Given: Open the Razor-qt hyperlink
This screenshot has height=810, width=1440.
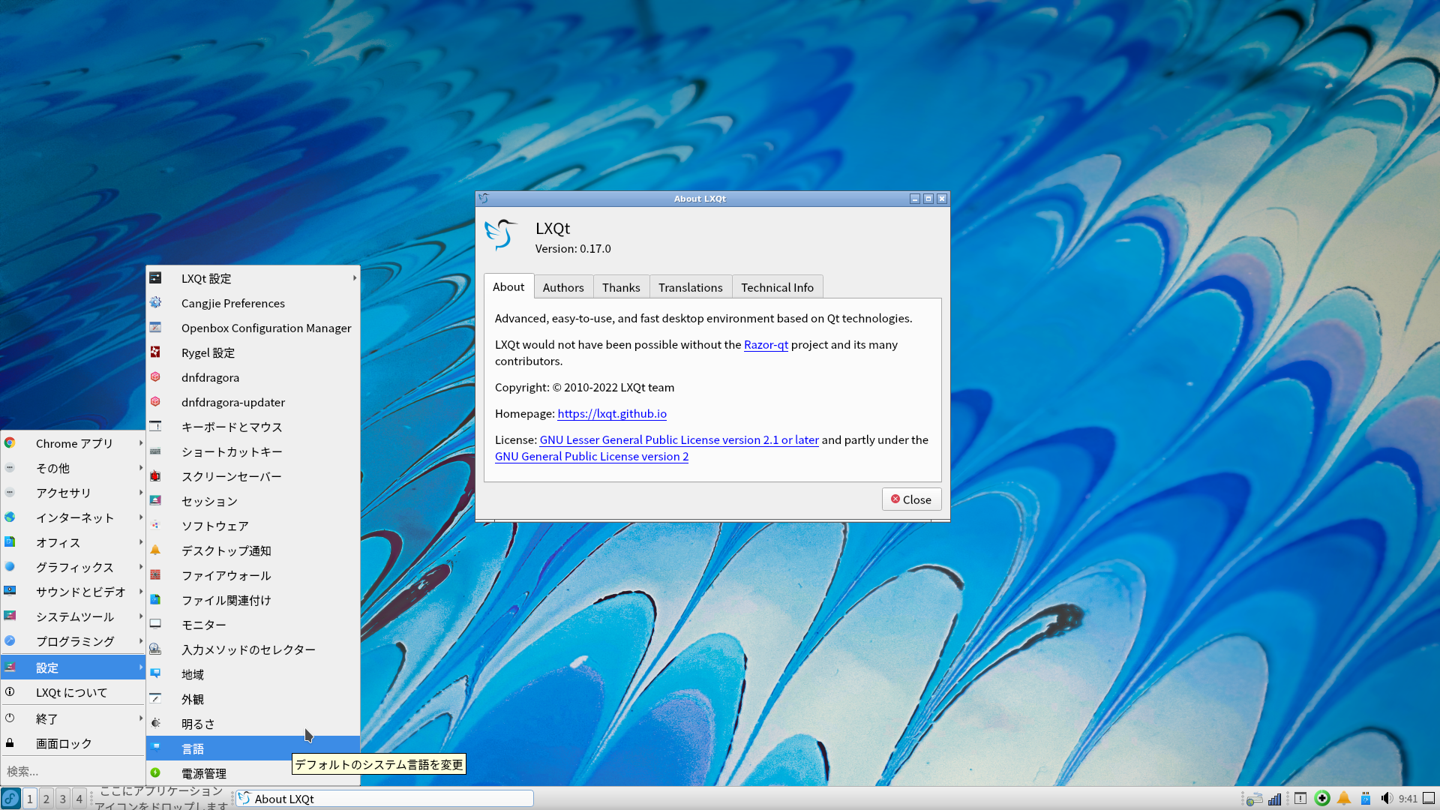Looking at the screenshot, I should (765, 345).
